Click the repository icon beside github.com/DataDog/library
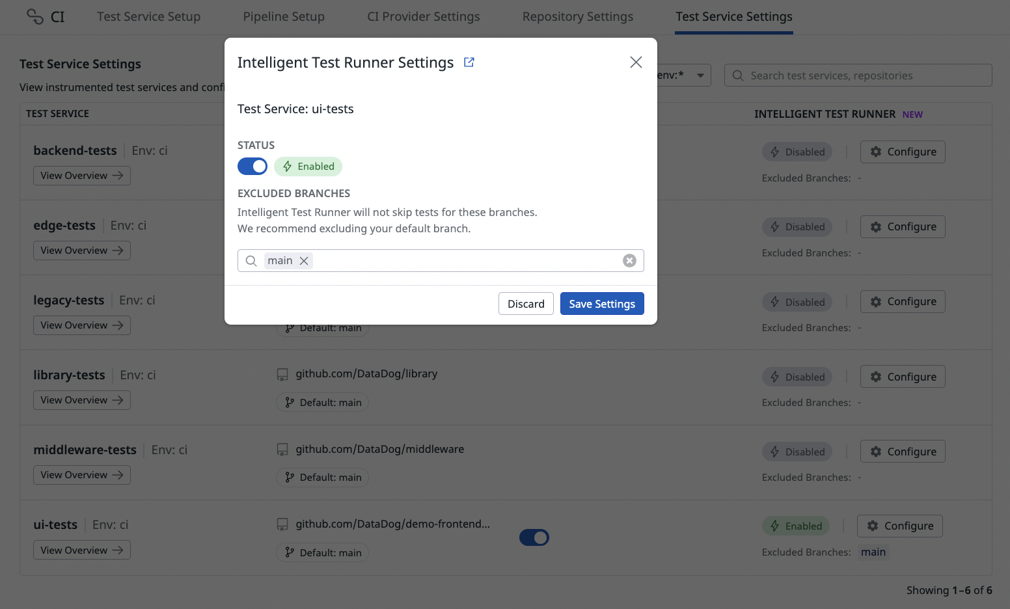Screen dimensions: 1010x609 point(282,375)
